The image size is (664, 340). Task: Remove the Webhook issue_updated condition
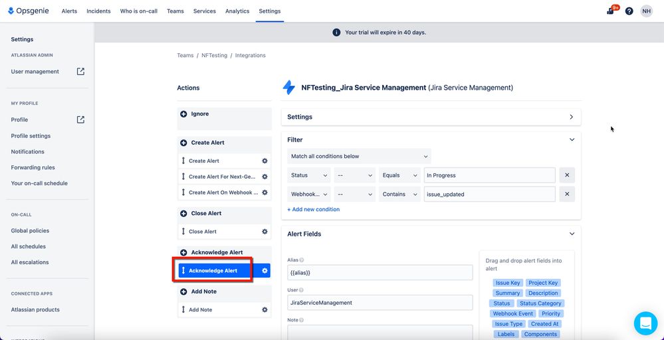[567, 194]
